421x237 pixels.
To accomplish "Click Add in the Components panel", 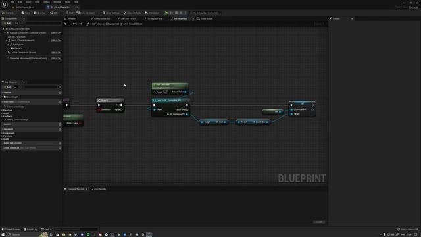I will point(7,24).
